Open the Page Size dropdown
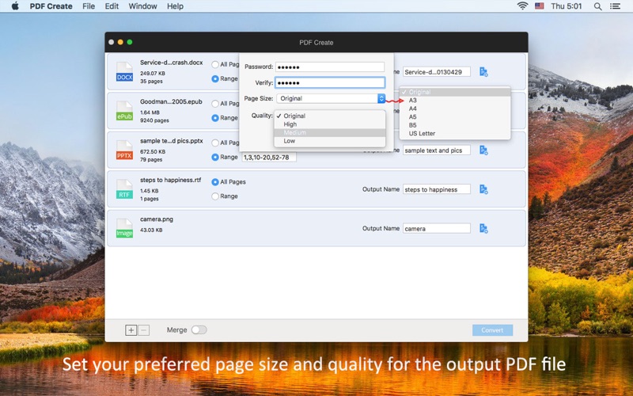The image size is (633, 396). pyautogui.click(x=331, y=98)
